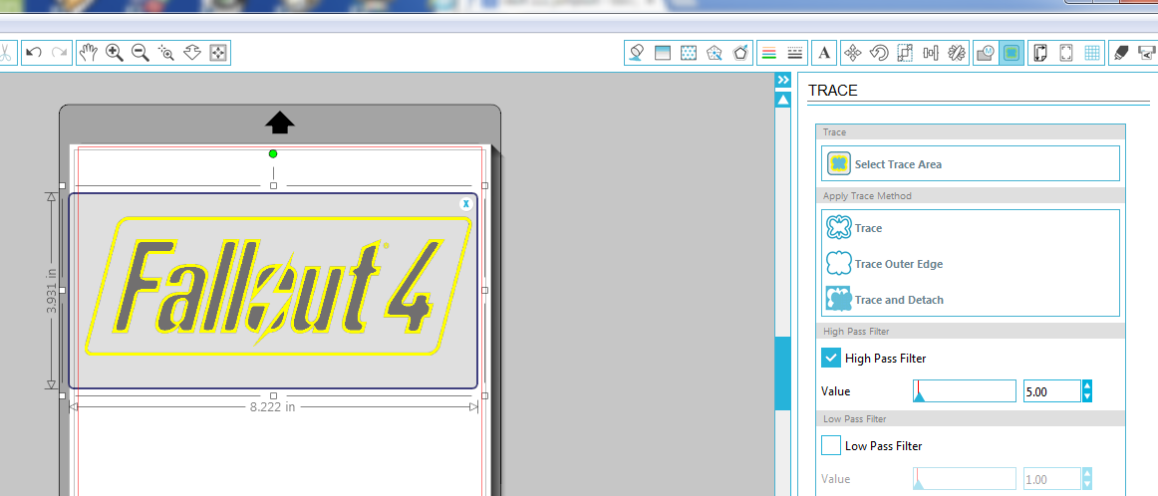Click the green rotation handle above selection
Screen dimensions: 1158x496
click(273, 153)
